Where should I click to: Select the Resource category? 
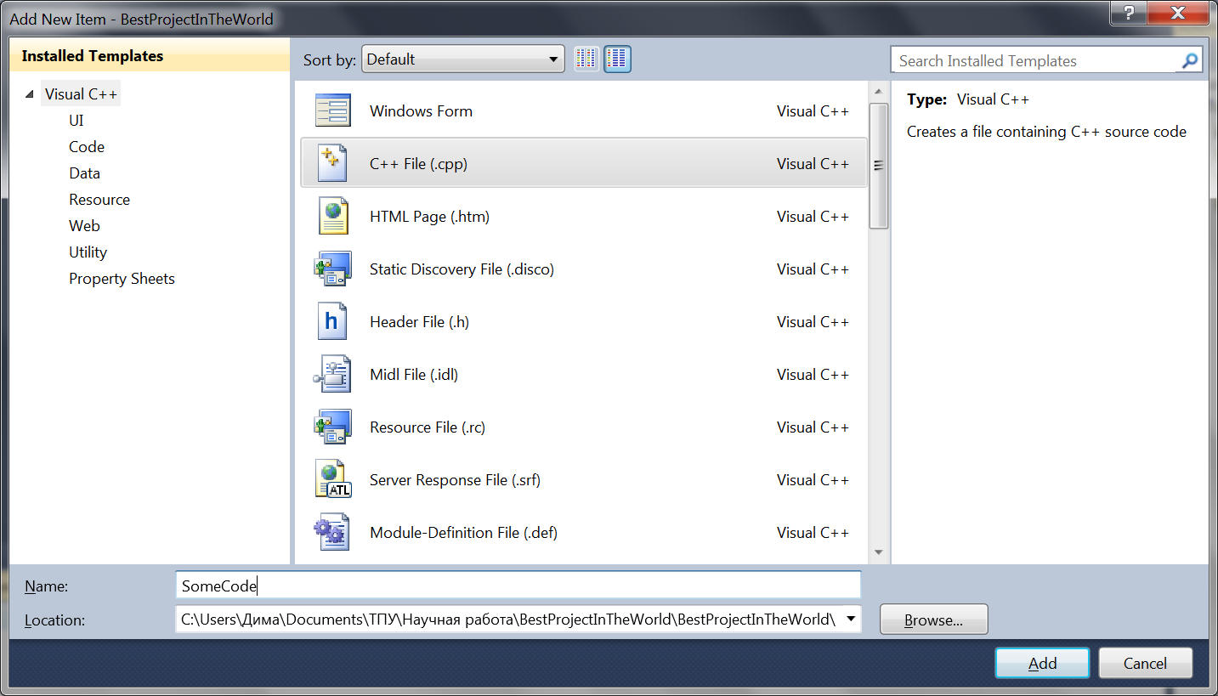click(x=99, y=200)
